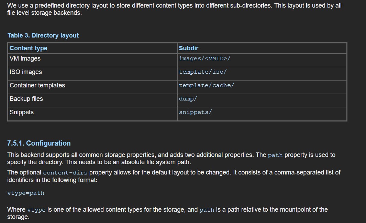Click the "template/cache/" subdir cell

(x=206, y=85)
